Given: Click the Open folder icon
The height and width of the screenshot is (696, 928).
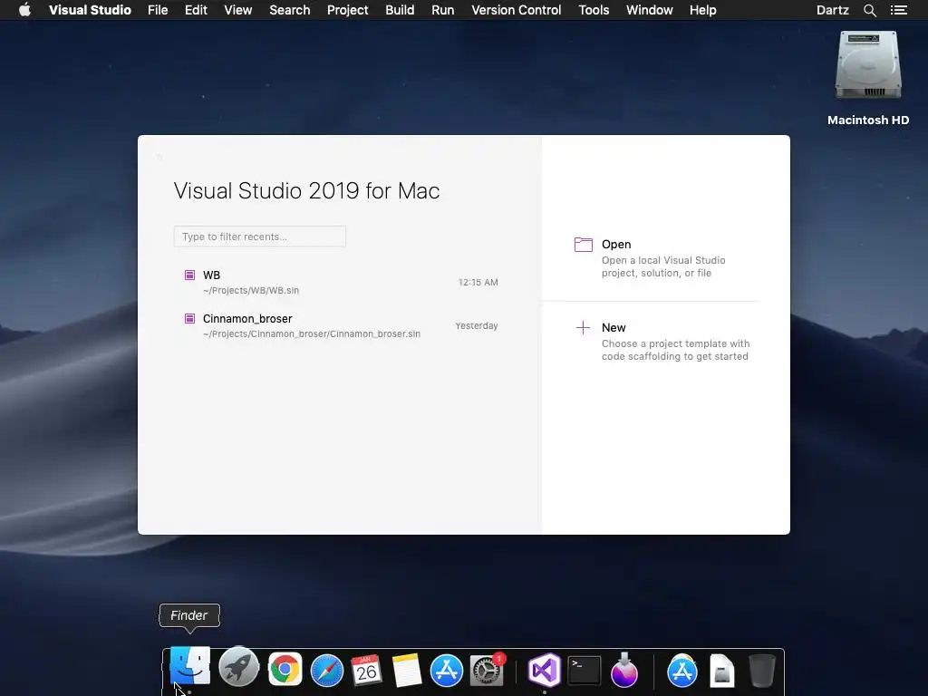Looking at the screenshot, I should coord(583,245).
